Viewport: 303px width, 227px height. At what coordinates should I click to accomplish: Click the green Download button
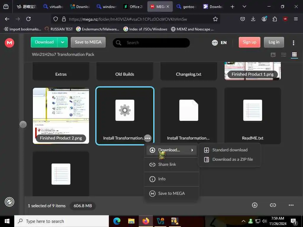[44, 42]
